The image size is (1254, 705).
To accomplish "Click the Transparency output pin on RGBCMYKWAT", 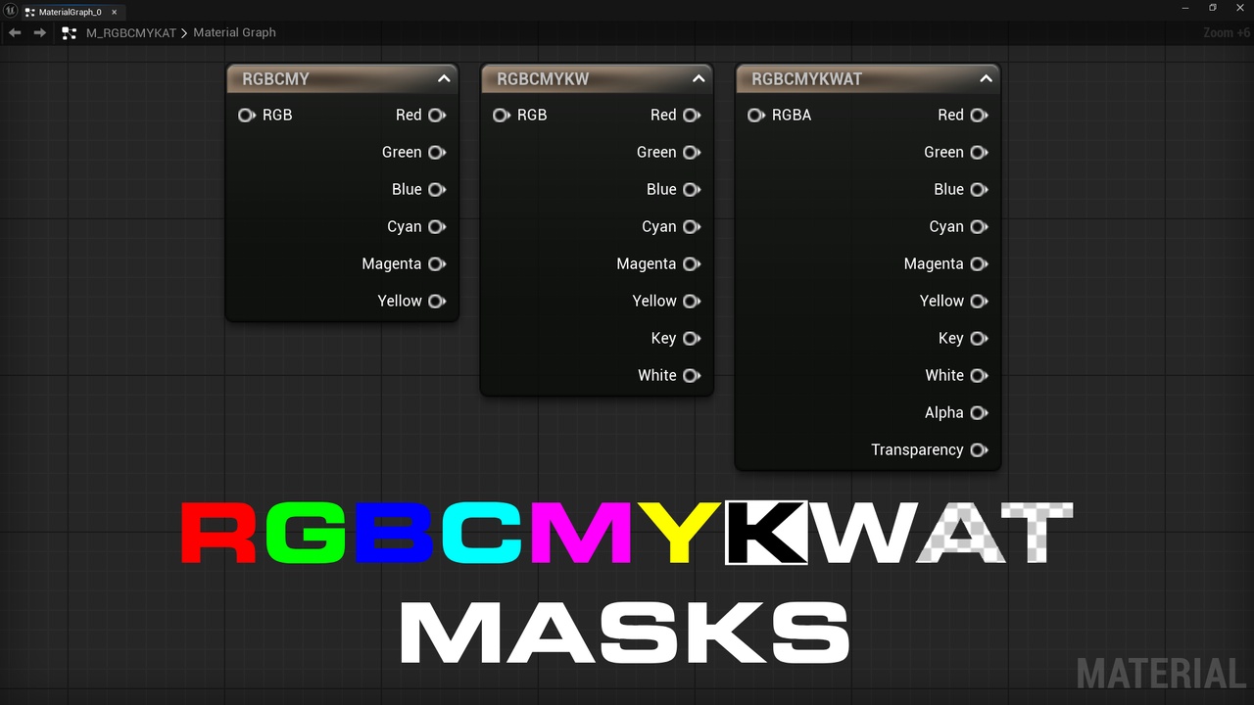I will (x=980, y=449).
